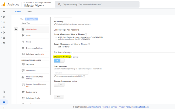Viewport: 175px width, 109px height.
Task: Click the Custom Channel Grouping icon
Action: [23, 85]
